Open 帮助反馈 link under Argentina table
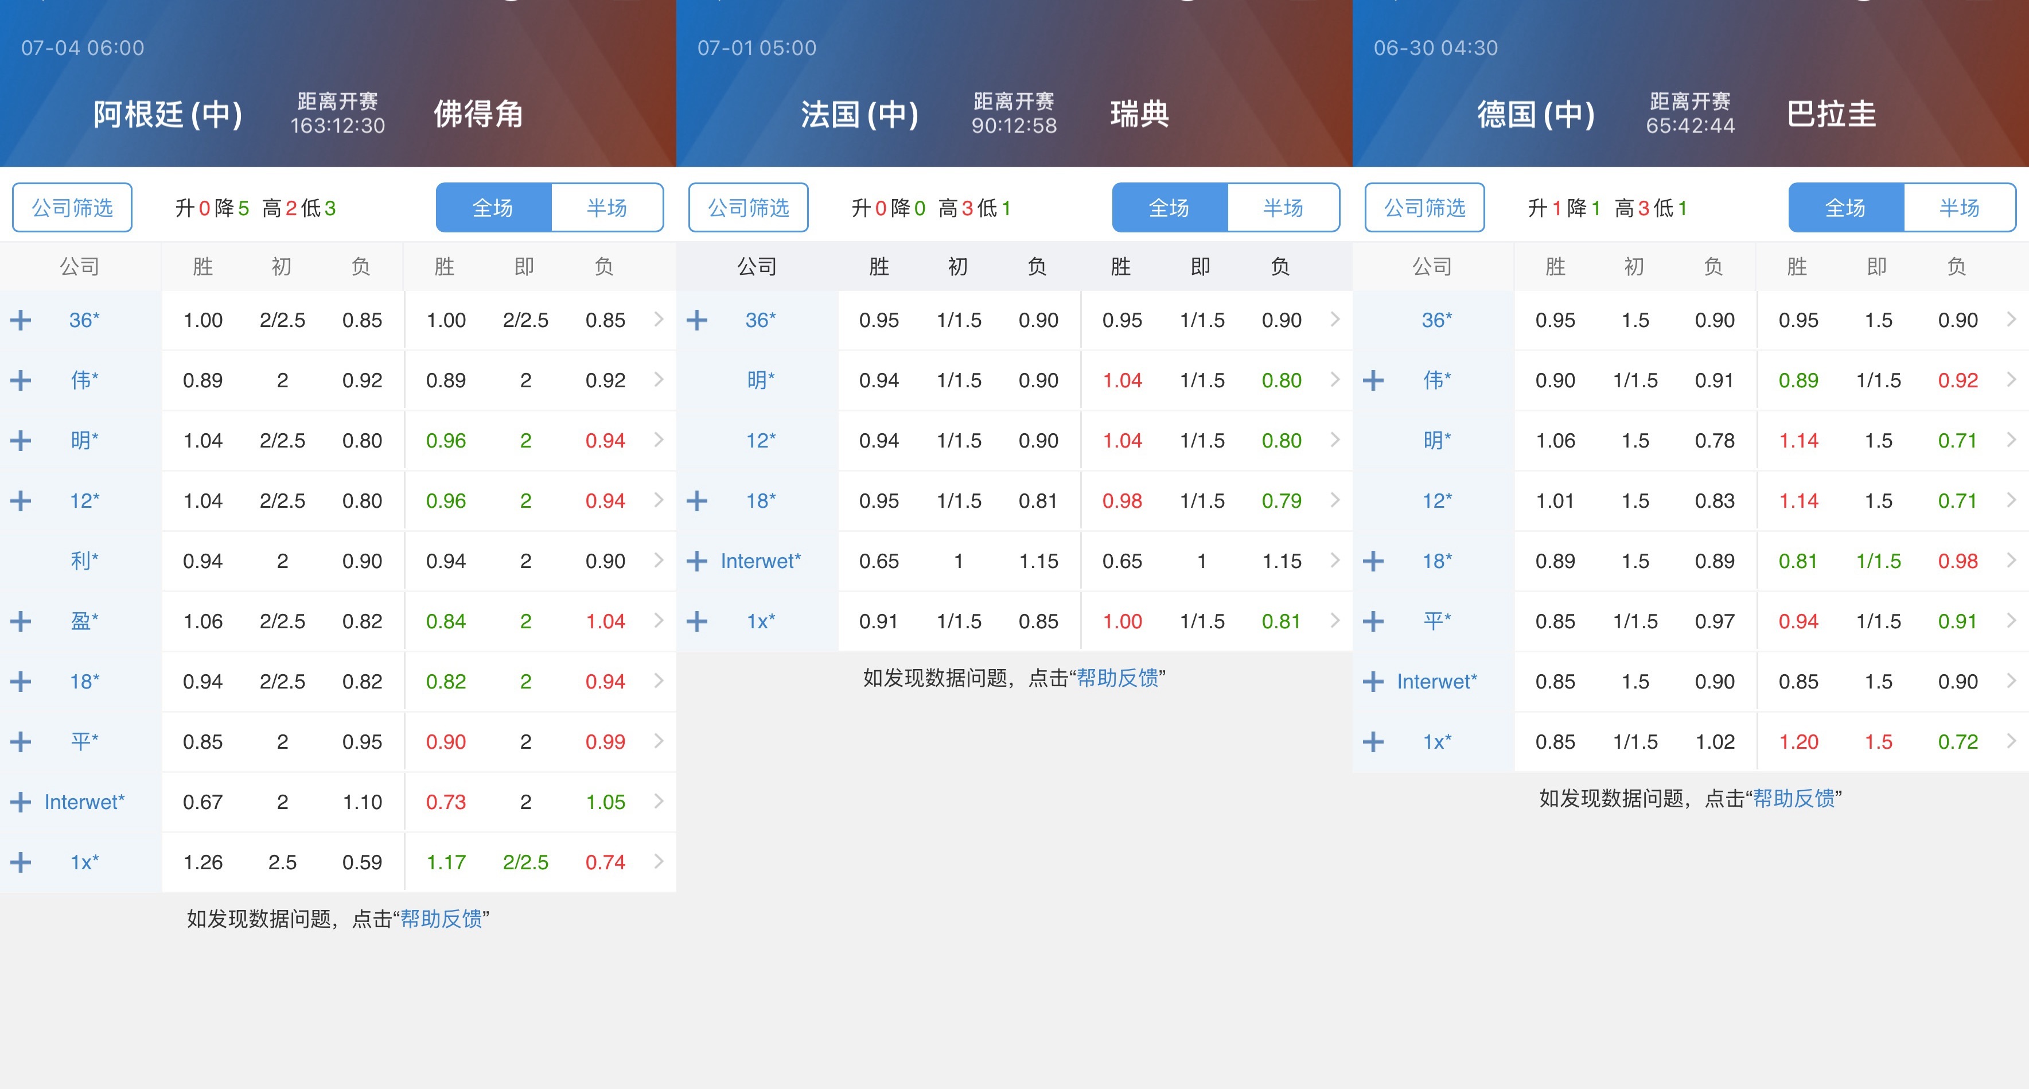This screenshot has height=1089, width=2029. 441,919
